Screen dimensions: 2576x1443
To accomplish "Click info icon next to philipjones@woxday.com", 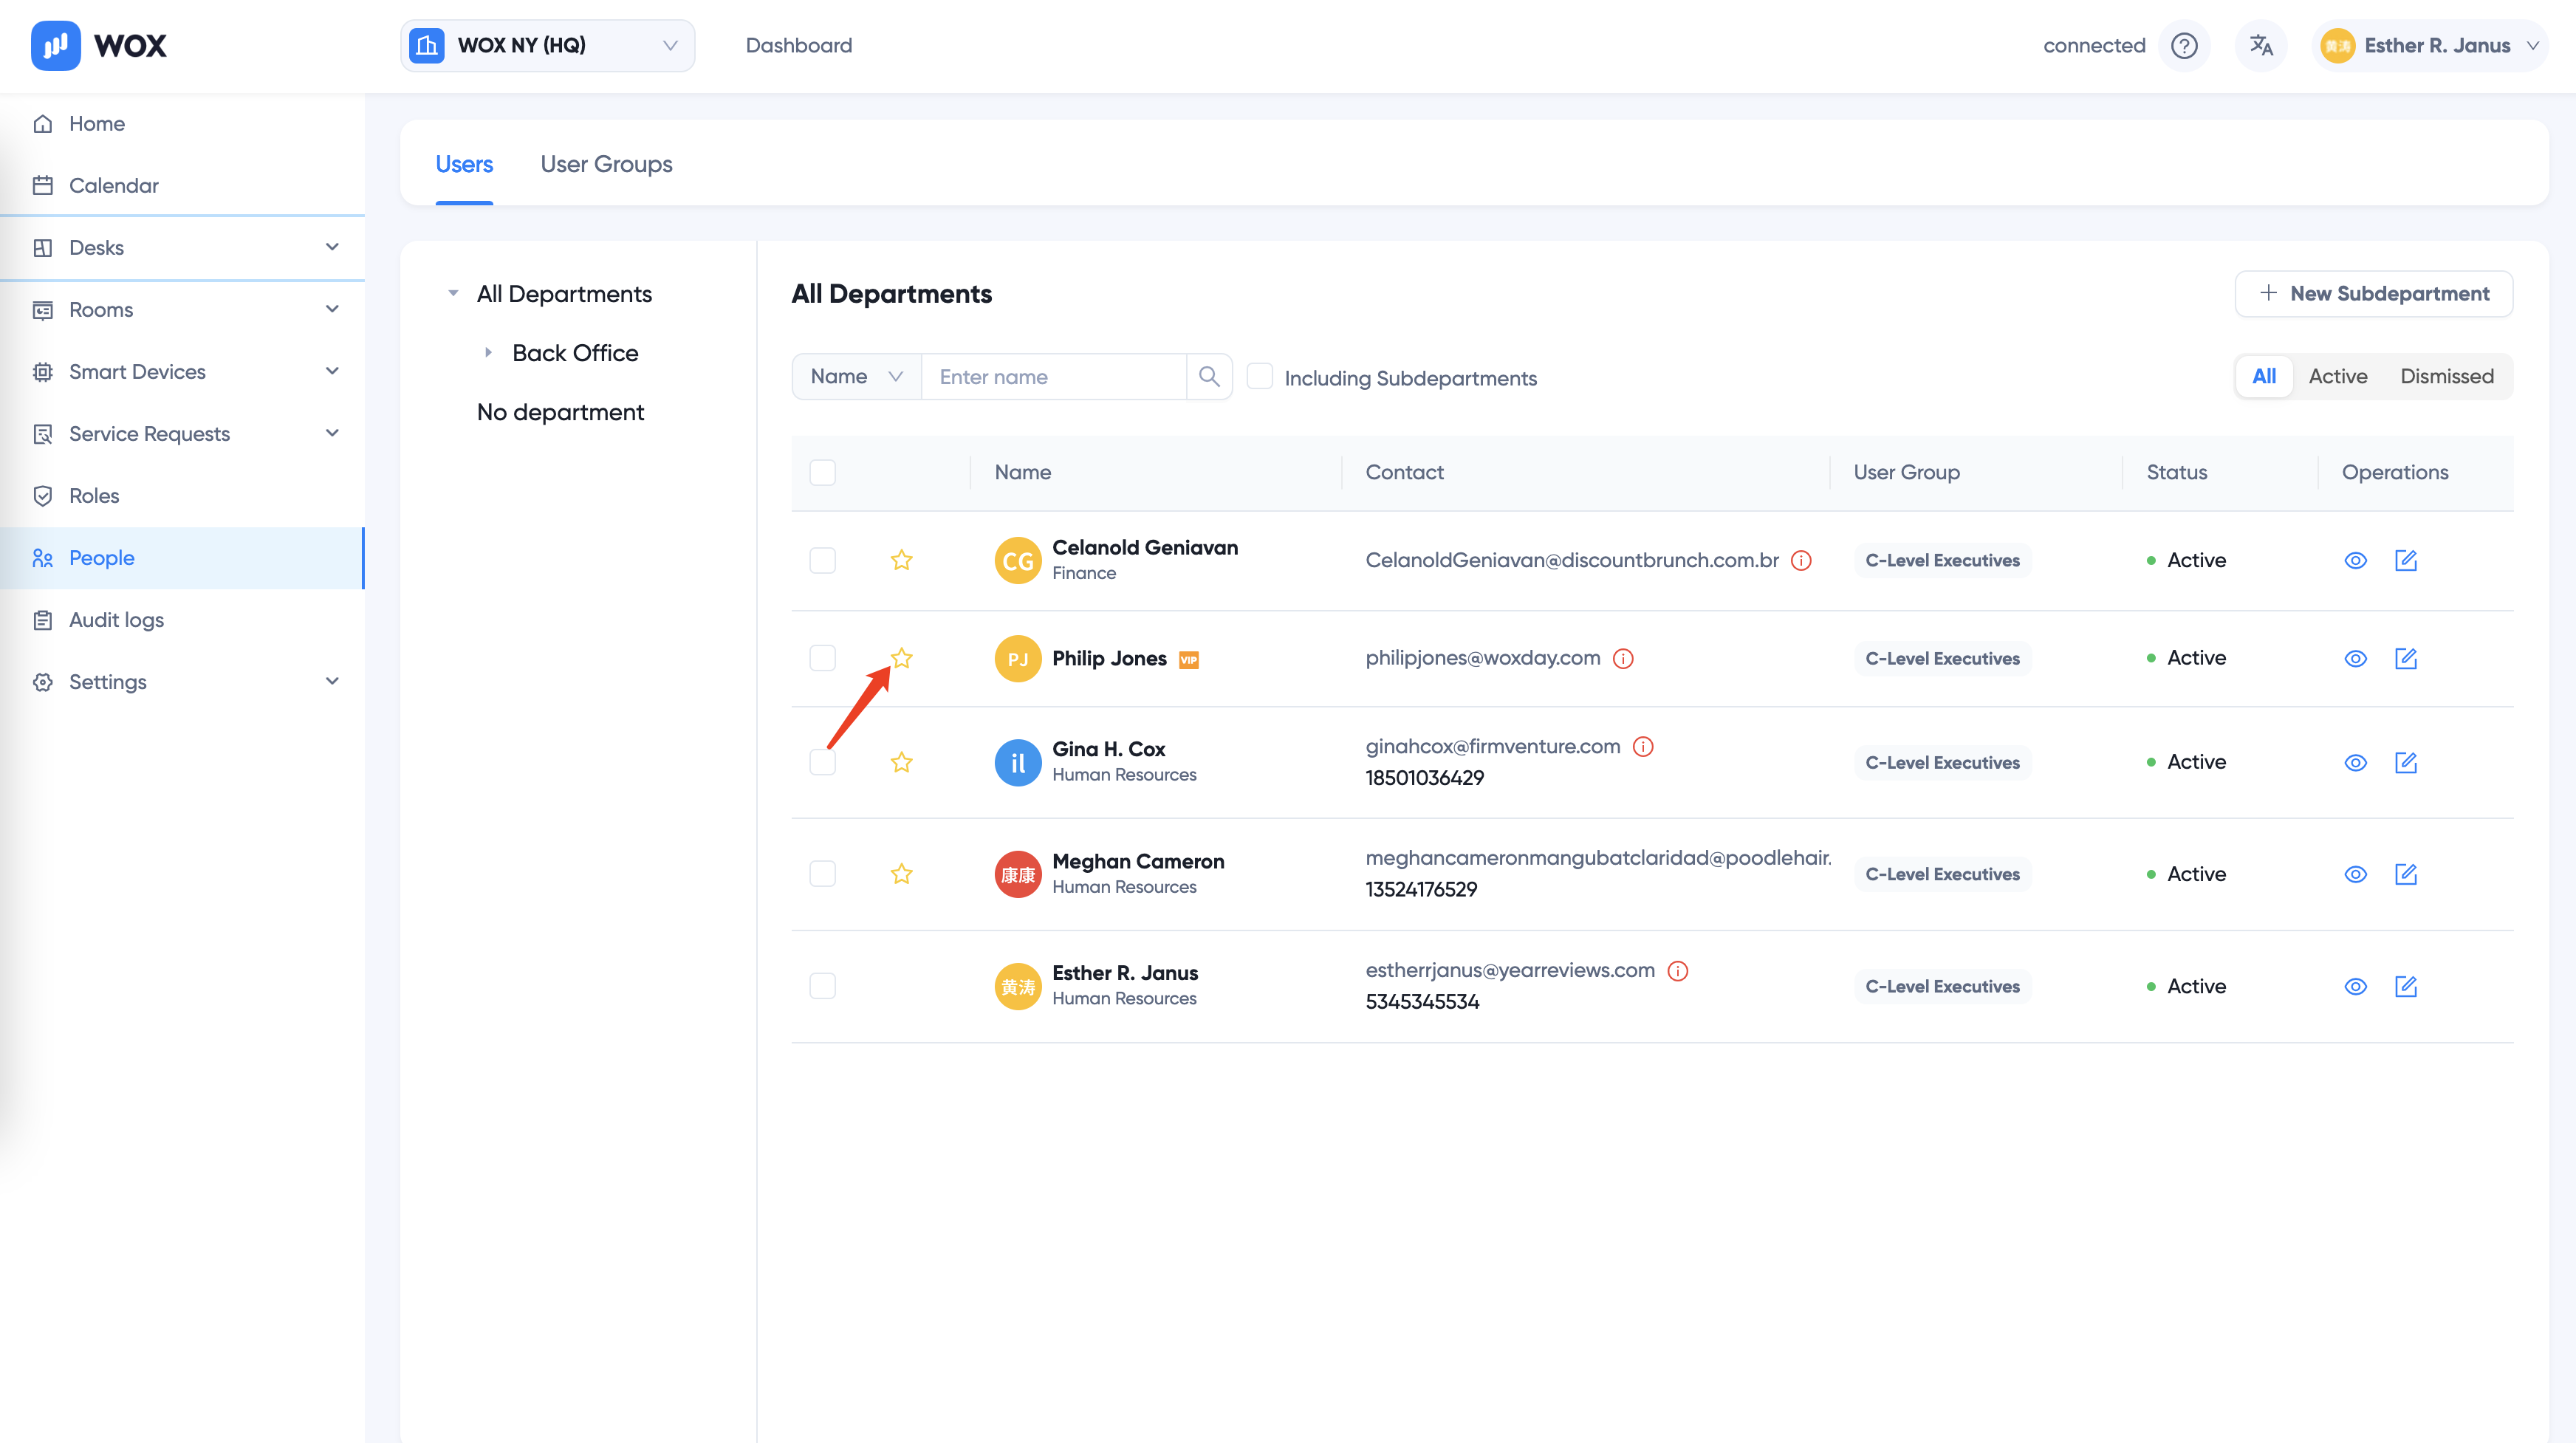I will pos(1623,658).
